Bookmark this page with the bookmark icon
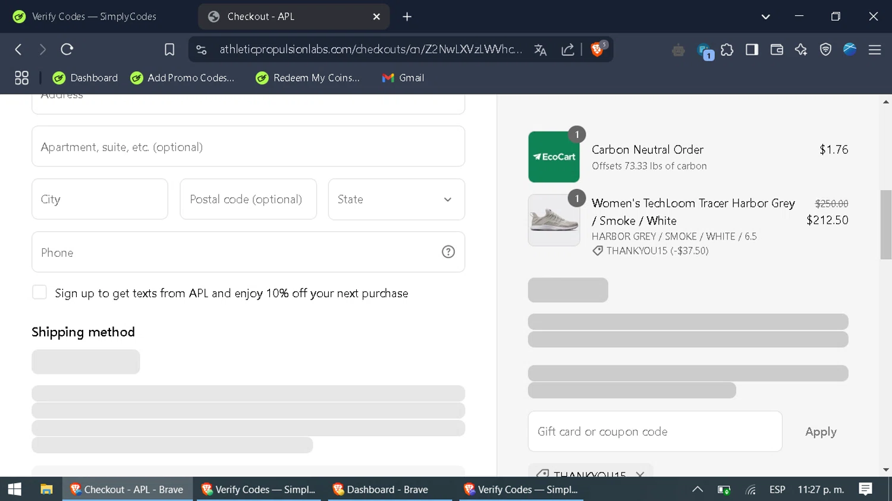 pos(169,49)
